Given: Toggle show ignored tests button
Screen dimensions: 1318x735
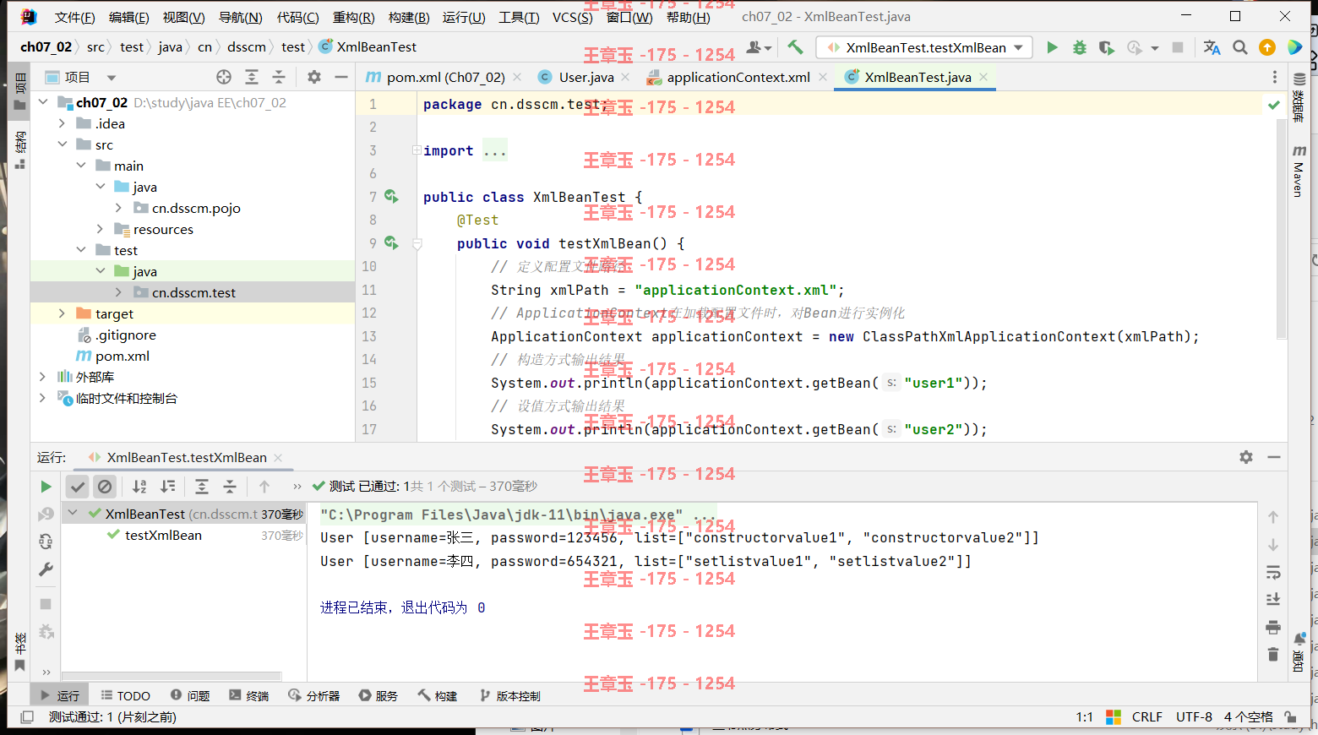Looking at the screenshot, I should [x=104, y=487].
